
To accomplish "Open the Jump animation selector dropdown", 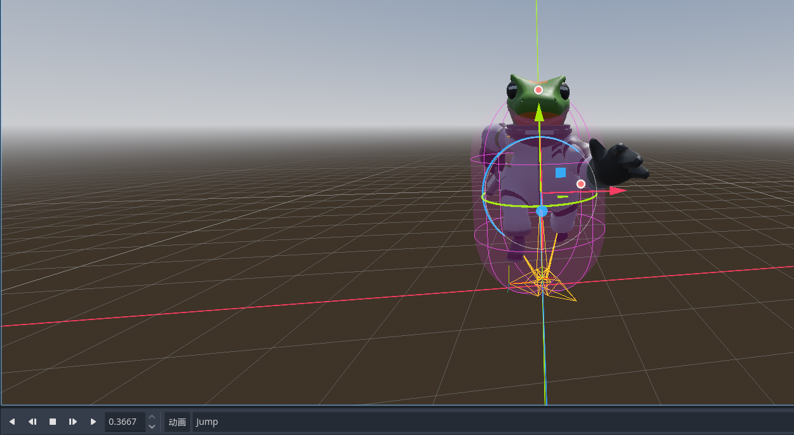I will tap(493, 422).
